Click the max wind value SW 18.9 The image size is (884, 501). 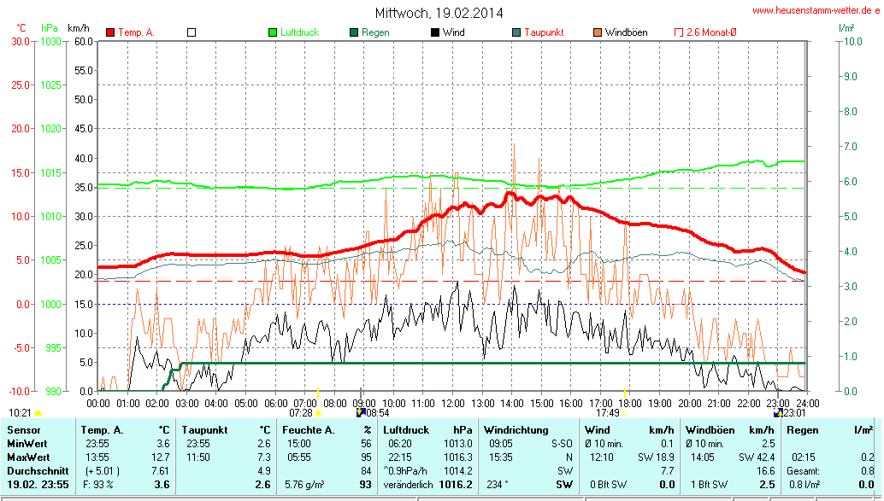[x=657, y=457]
